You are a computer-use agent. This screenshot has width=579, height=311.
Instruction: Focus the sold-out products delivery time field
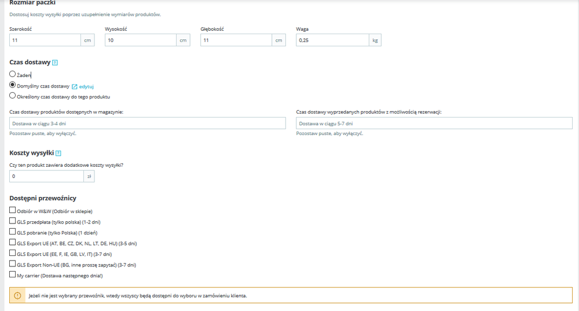point(434,123)
